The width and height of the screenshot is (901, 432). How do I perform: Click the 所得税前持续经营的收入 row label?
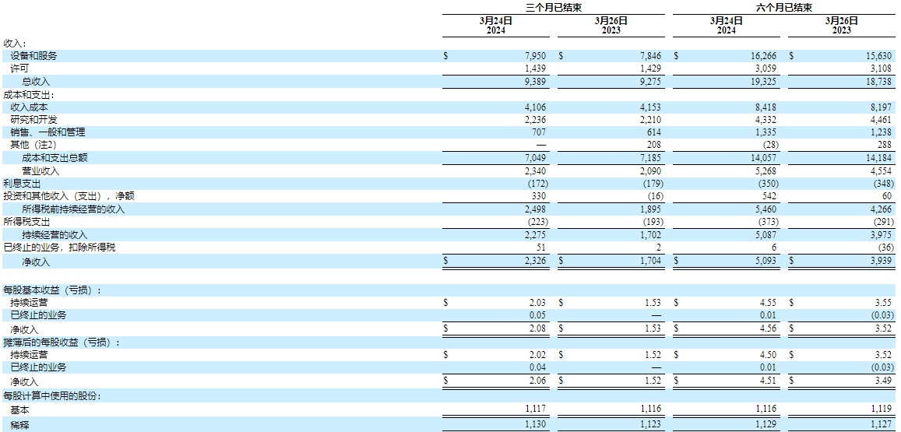pos(73,209)
